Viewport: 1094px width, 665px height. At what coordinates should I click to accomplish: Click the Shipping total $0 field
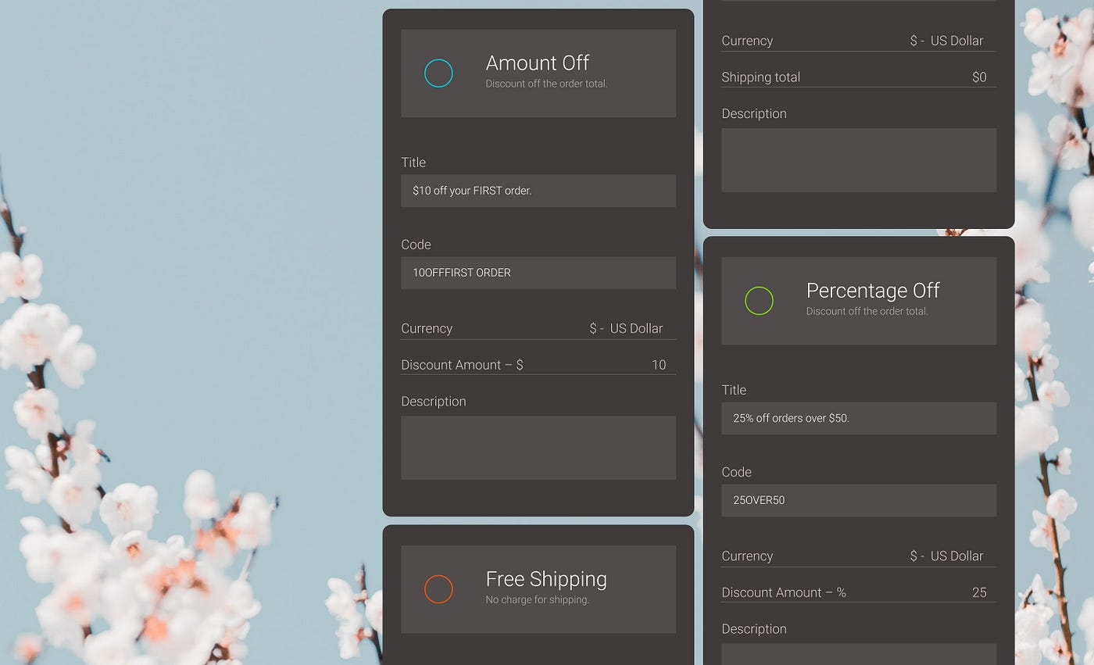click(978, 77)
